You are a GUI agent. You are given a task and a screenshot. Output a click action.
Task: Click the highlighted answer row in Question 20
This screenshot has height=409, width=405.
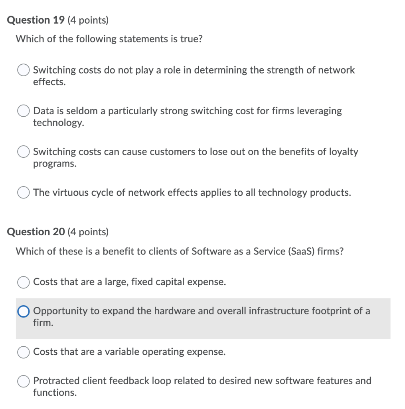tap(200, 317)
